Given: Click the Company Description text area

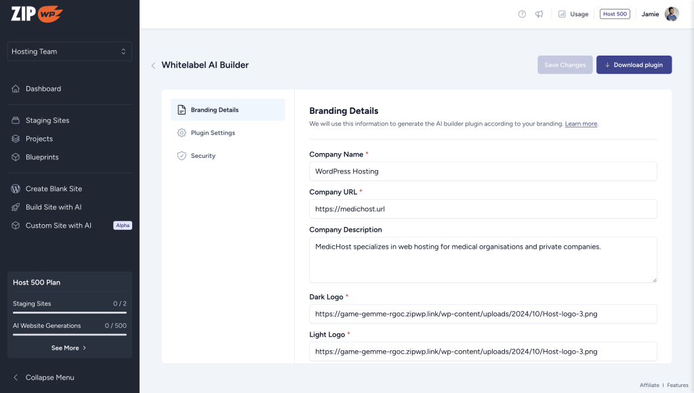Looking at the screenshot, I should click(x=483, y=260).
